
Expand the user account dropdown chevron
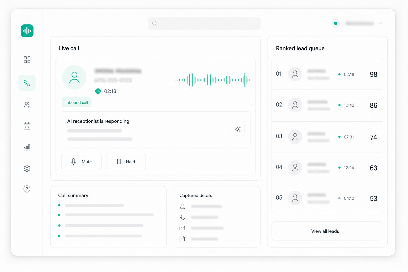pos(380,23)
